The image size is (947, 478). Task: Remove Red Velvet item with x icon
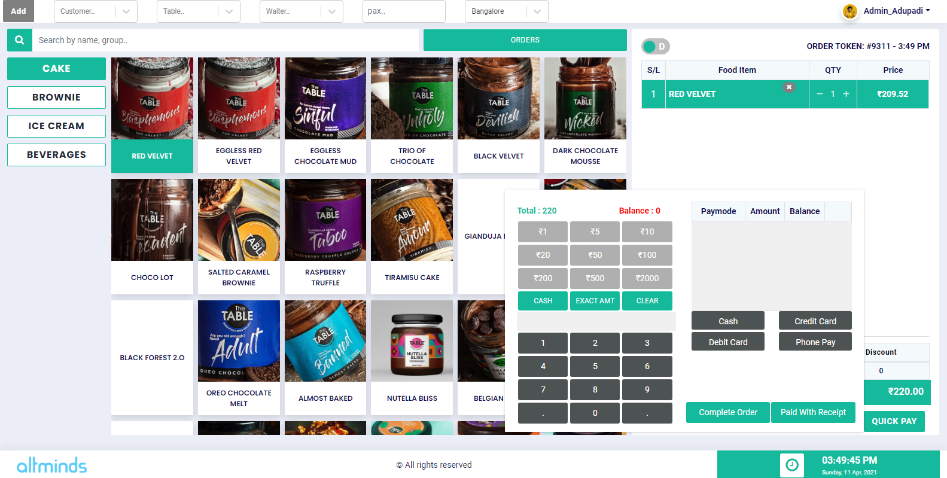click(789, 87)
